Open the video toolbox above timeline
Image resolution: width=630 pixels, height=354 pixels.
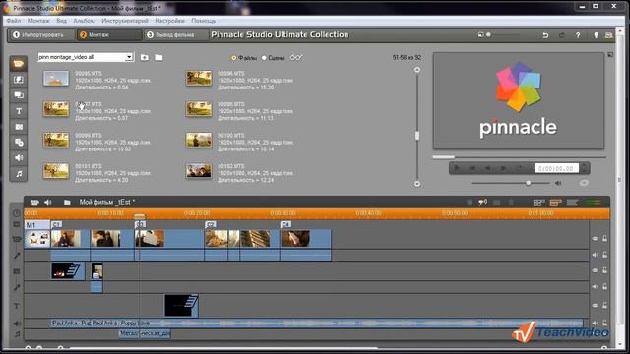(35, 202)
